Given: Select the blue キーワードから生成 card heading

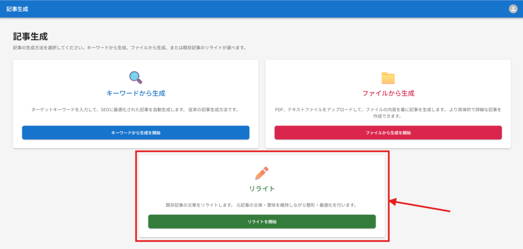Looking at the screenshot, I should [135, 94].
